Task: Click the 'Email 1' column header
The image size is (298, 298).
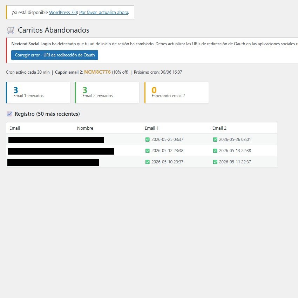Action: point(152,128)
